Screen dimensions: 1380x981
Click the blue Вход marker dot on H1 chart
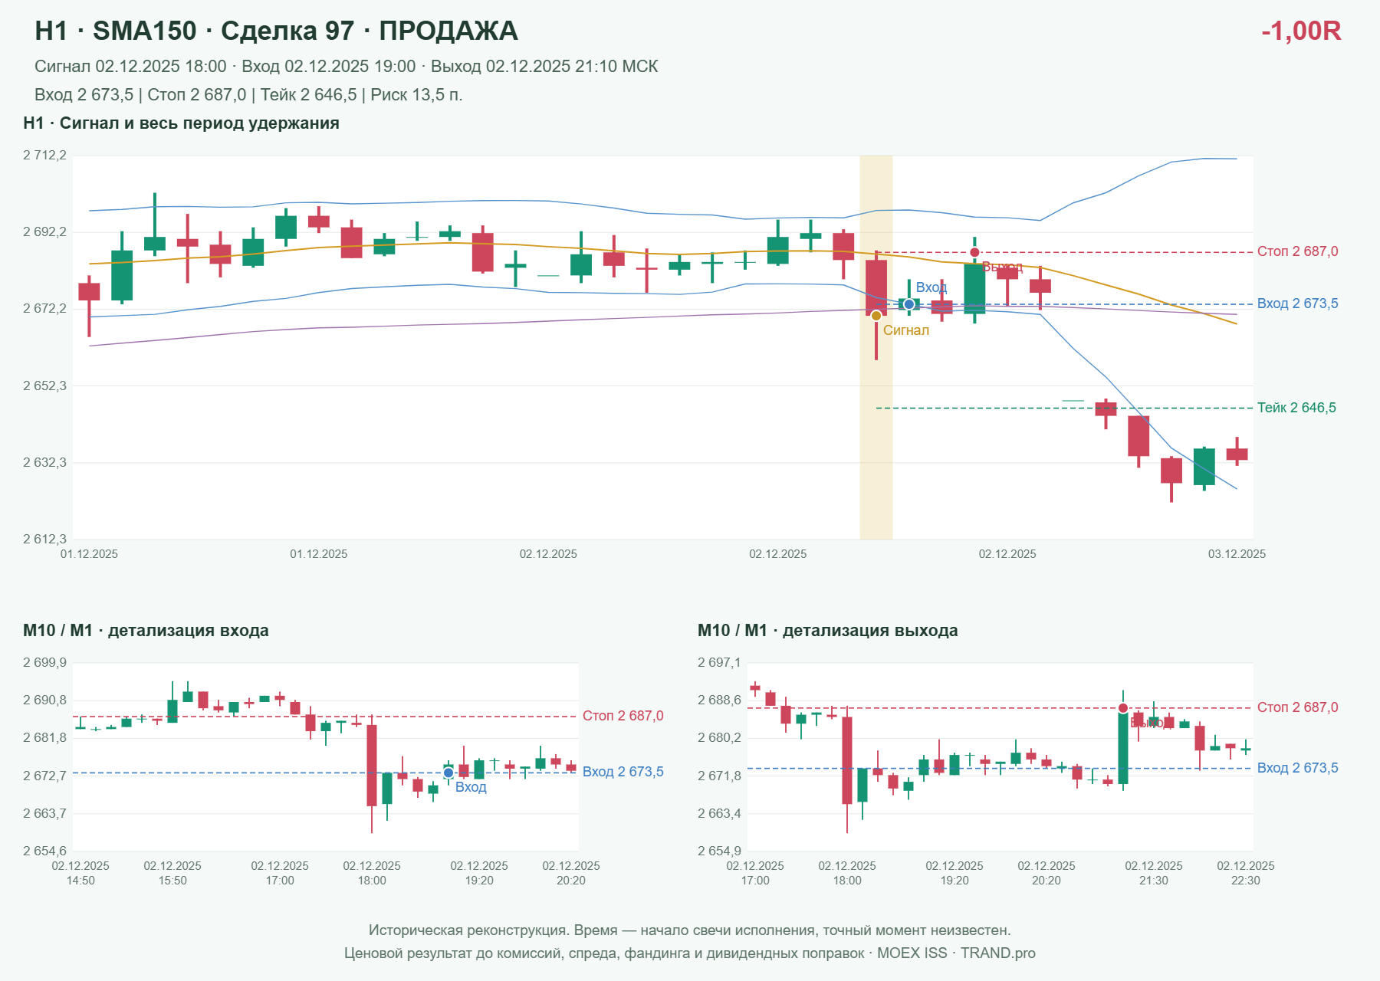point(909,304)
